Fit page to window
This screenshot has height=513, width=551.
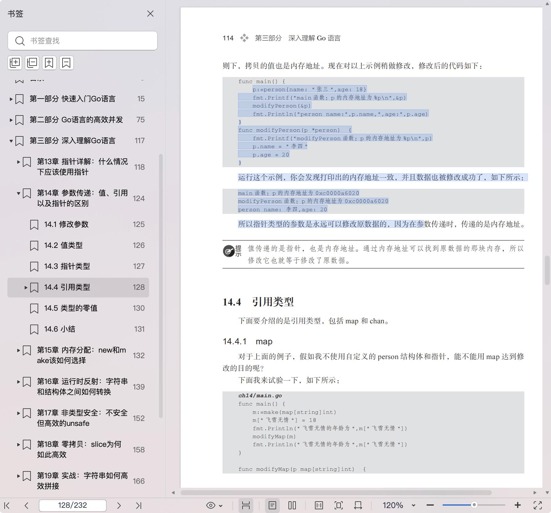click(339, 505)
